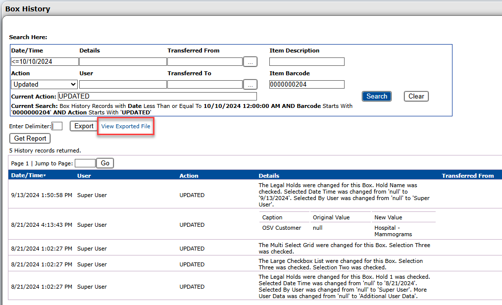Click the Item Description input field
Screen dimensions: 502x305
(306, 62)
